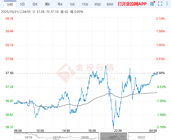Switch to the 30分 interval tab
Viewport: 171px width, 140px height.
[97, 4]
